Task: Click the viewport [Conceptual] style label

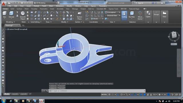Action: click(23, 29)
